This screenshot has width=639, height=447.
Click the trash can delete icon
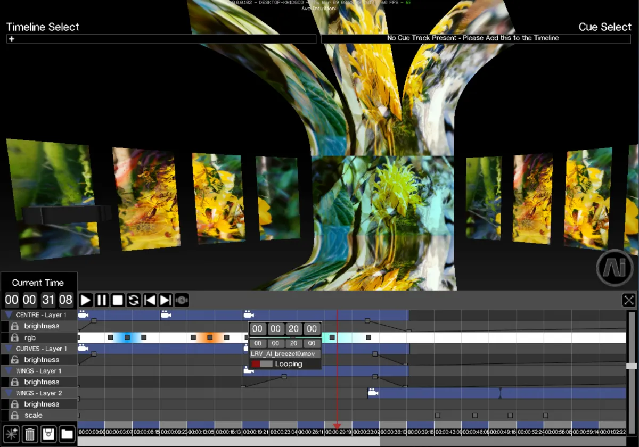pyautogui.click(x=30, y=434)
